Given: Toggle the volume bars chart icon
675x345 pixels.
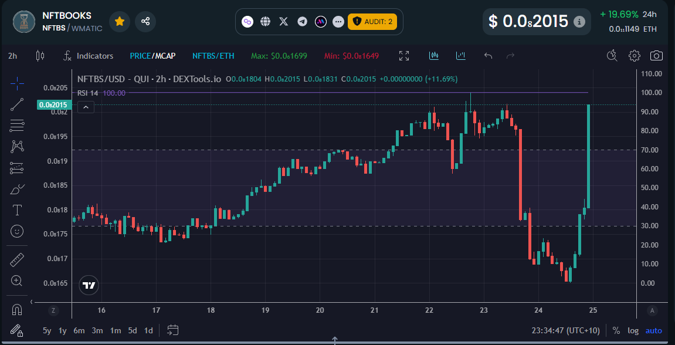Looking at the screenshot, I should coord(461,56).
